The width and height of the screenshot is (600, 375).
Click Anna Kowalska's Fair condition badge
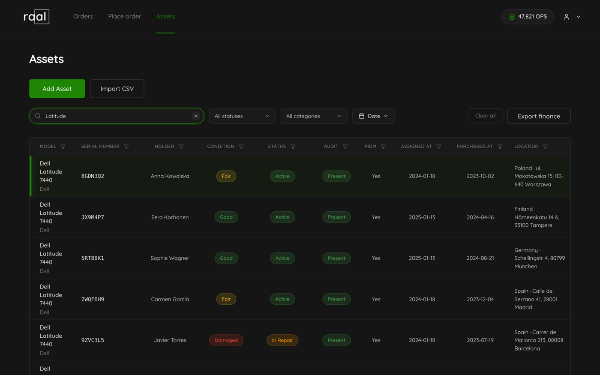226,176
